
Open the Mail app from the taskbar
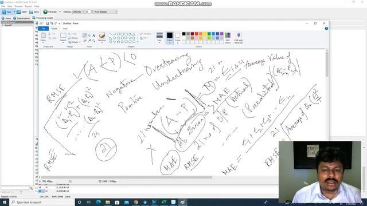[x=126, y=202]
